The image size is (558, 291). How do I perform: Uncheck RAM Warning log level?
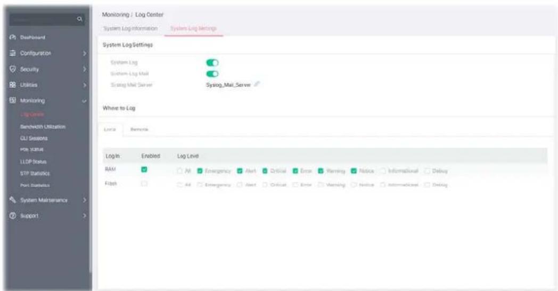pos(321,170)
